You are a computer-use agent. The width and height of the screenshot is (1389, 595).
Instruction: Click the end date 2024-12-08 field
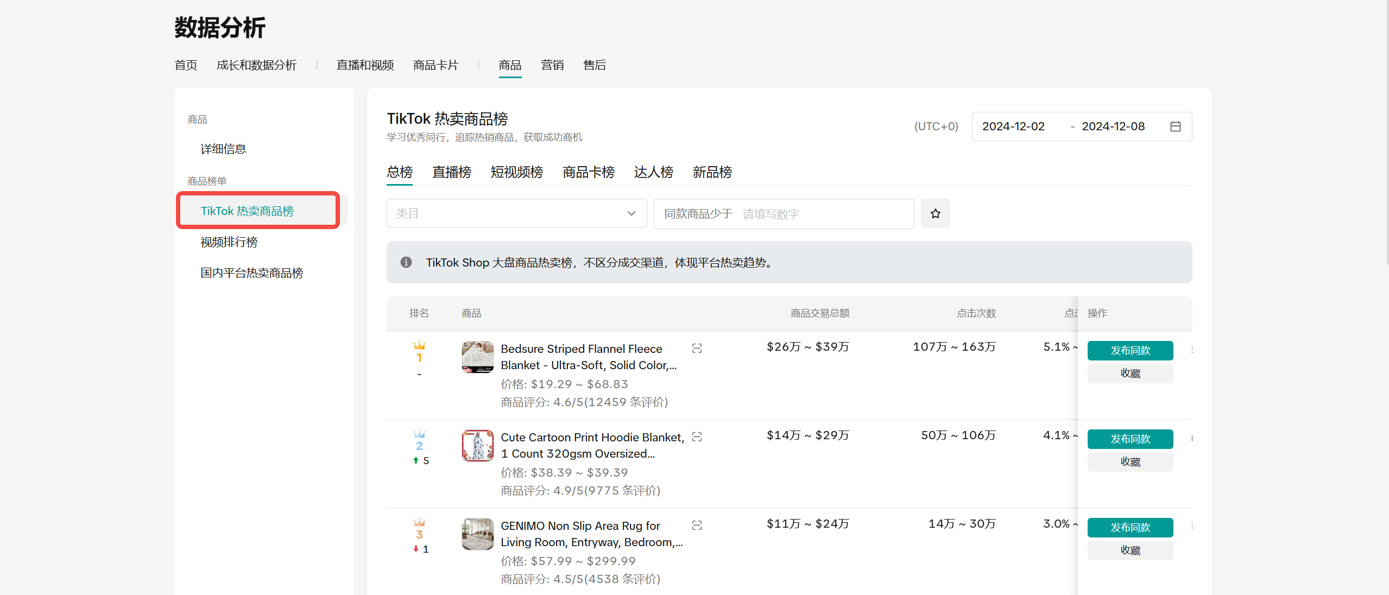(1113, 126)
